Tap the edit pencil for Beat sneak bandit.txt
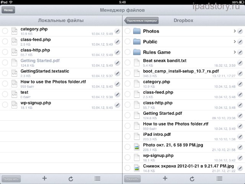This screenshot has width=245, height=184. pyautogui.click(x=240, y=63)
